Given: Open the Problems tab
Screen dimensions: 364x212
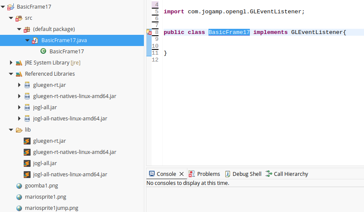Looking at the screenshot, I should (x=204, y=174).
